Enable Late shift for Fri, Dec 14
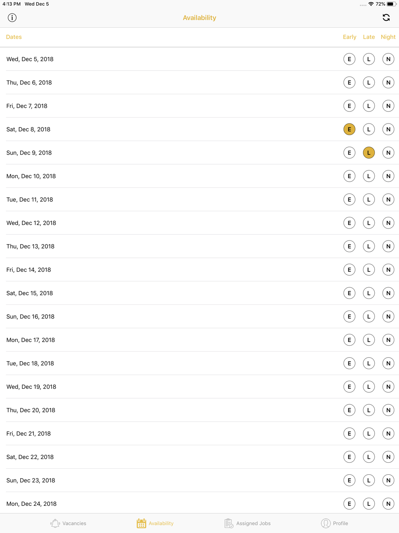The width and height of the screenshot is (399, 533). pyautogui.click(x=369, y=270)
